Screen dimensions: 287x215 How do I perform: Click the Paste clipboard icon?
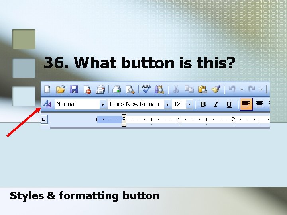(202, 90)
